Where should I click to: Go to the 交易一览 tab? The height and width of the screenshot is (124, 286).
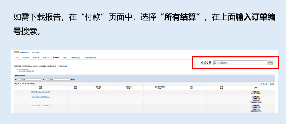46,57
